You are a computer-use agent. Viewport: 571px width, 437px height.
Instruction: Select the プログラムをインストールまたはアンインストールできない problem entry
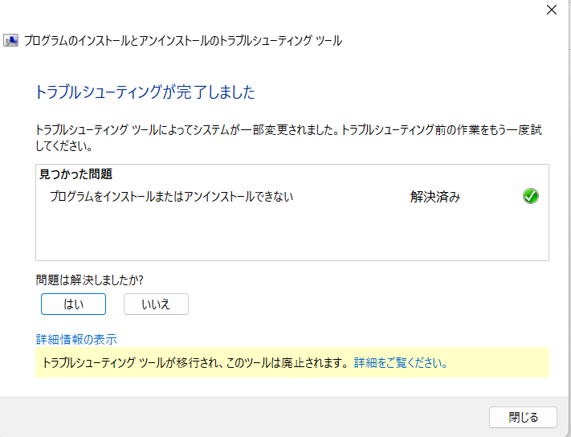click(171, 196)
